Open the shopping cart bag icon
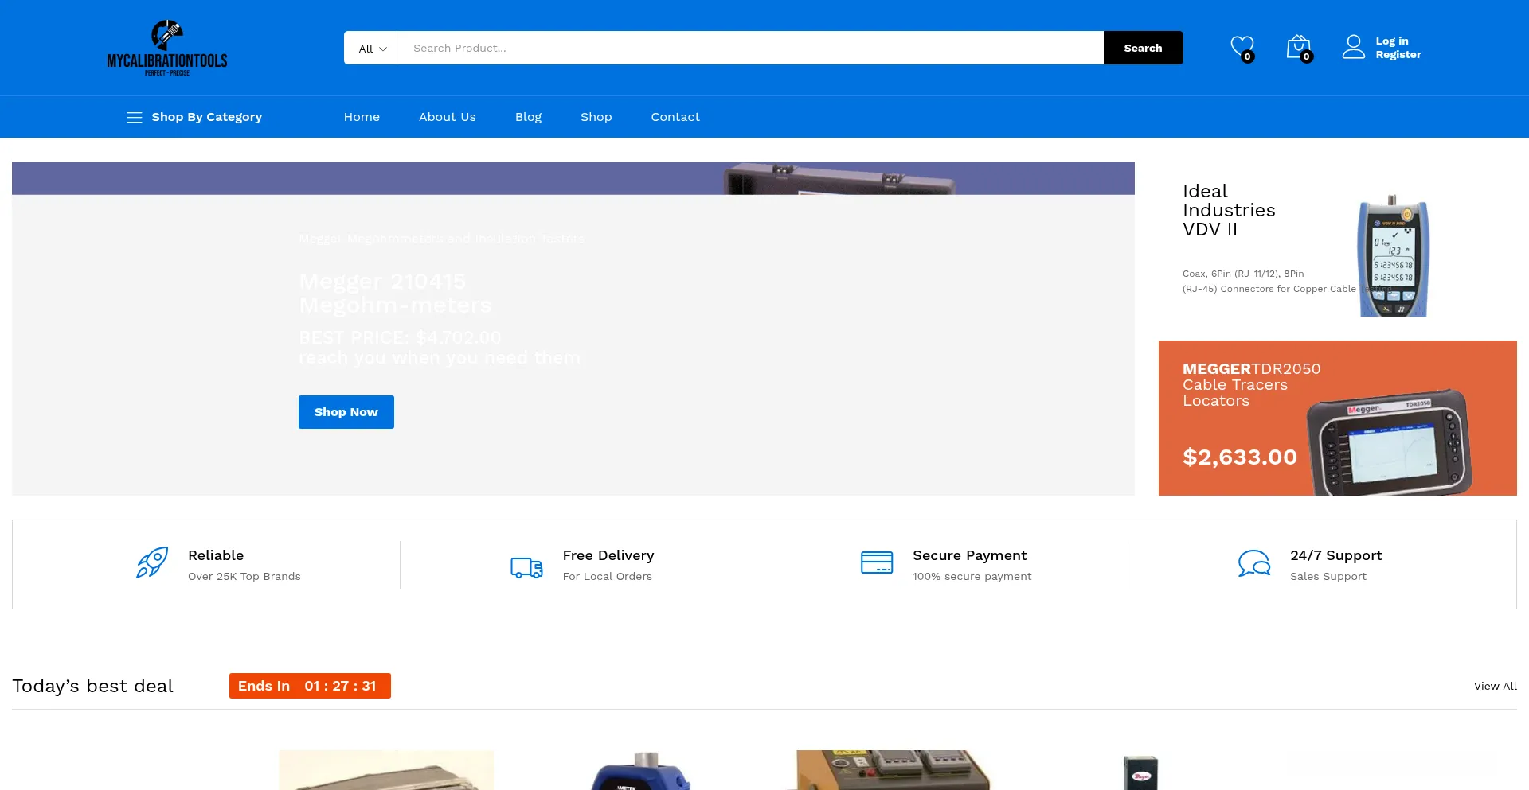Image resolution: width=1529 pixels, height=790 pixels. (x=1299, y=48)
